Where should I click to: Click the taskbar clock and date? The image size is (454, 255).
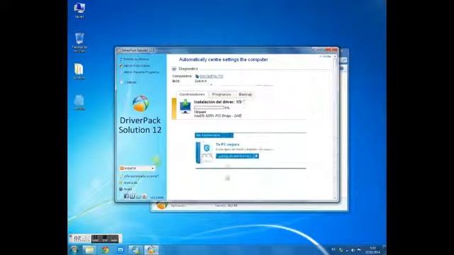coord(372,250)
